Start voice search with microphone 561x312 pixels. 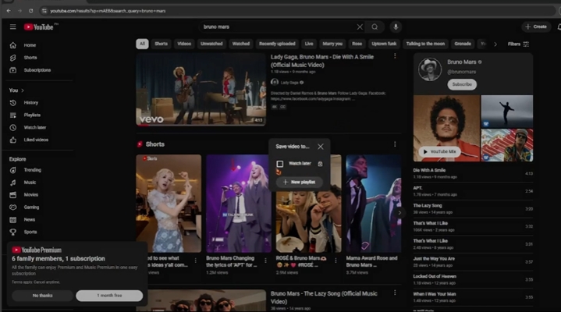[x=396, y=27]
